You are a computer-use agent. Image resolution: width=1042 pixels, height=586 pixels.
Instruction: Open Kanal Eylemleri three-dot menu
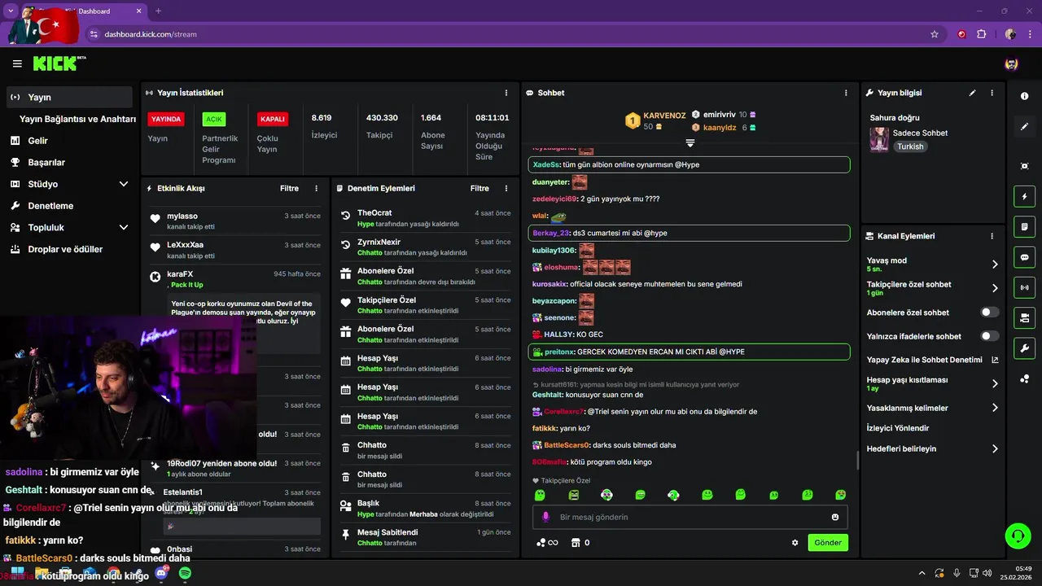pyautogui.click(x=992, y=236)
